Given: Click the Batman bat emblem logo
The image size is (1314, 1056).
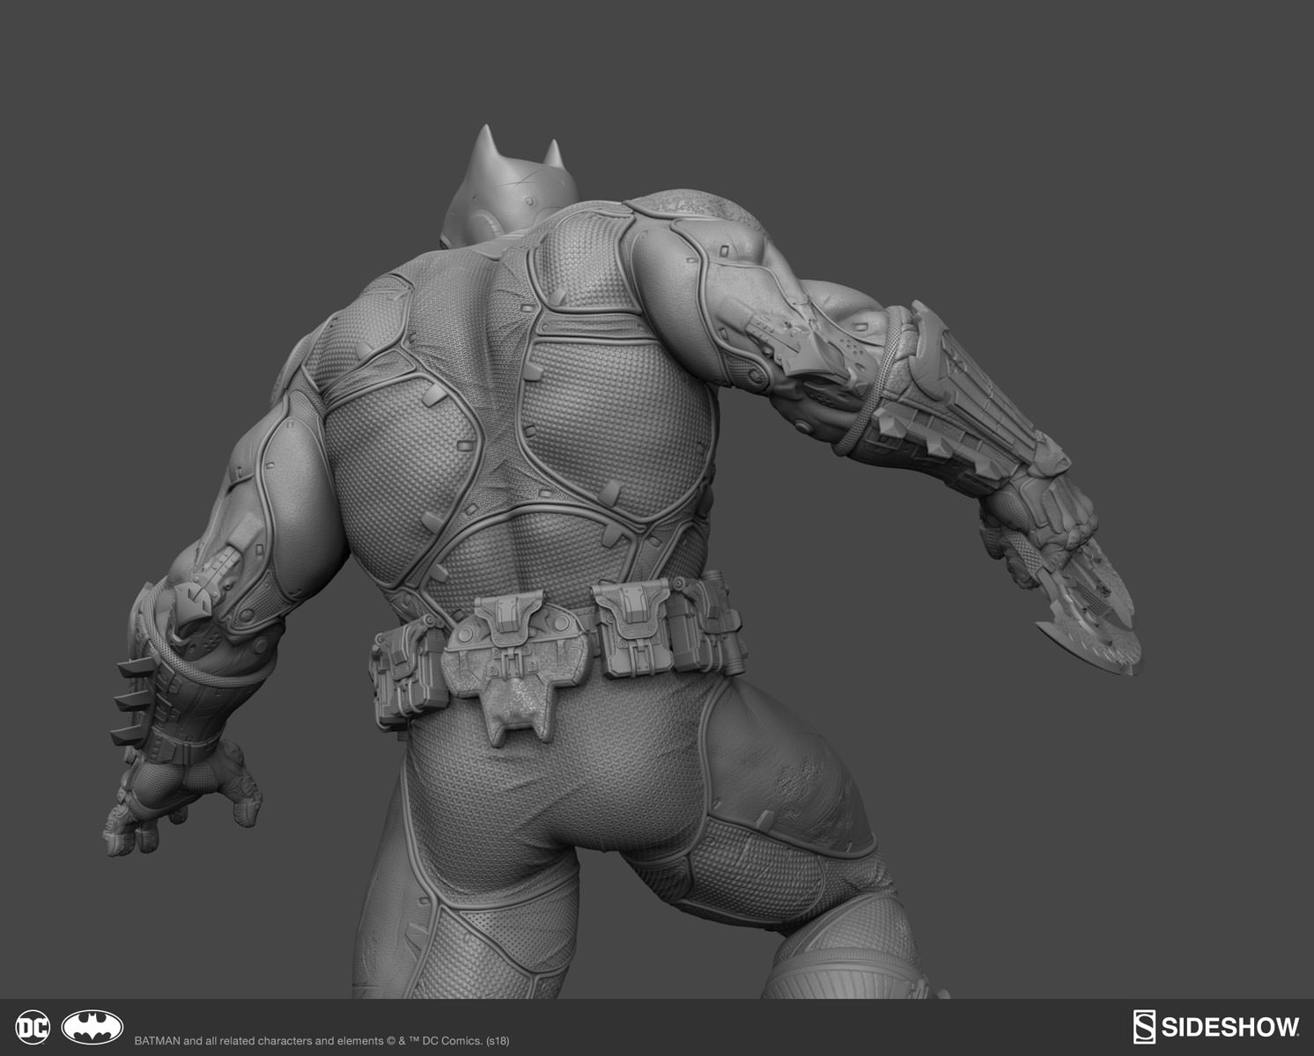Looking at the screenshot, I should [92, 1028].
